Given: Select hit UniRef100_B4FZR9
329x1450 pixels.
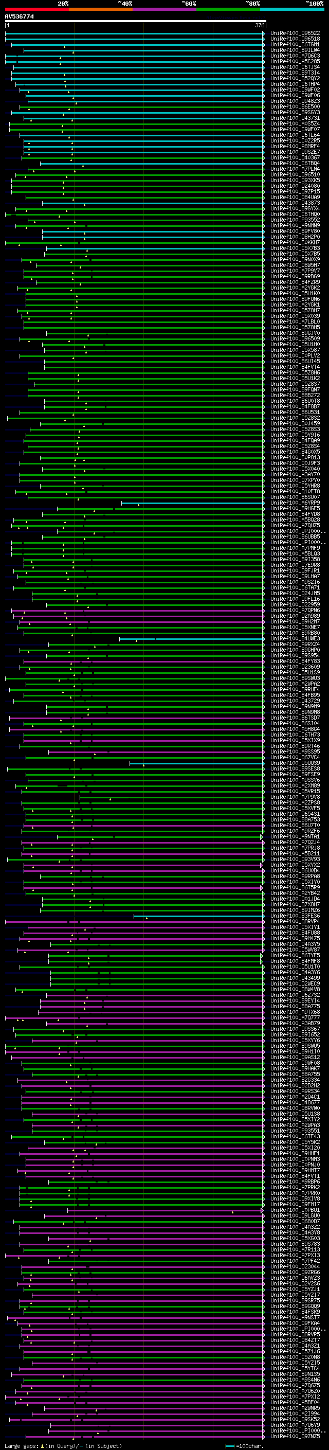Looking at the screenshot, I should (295, 282).
